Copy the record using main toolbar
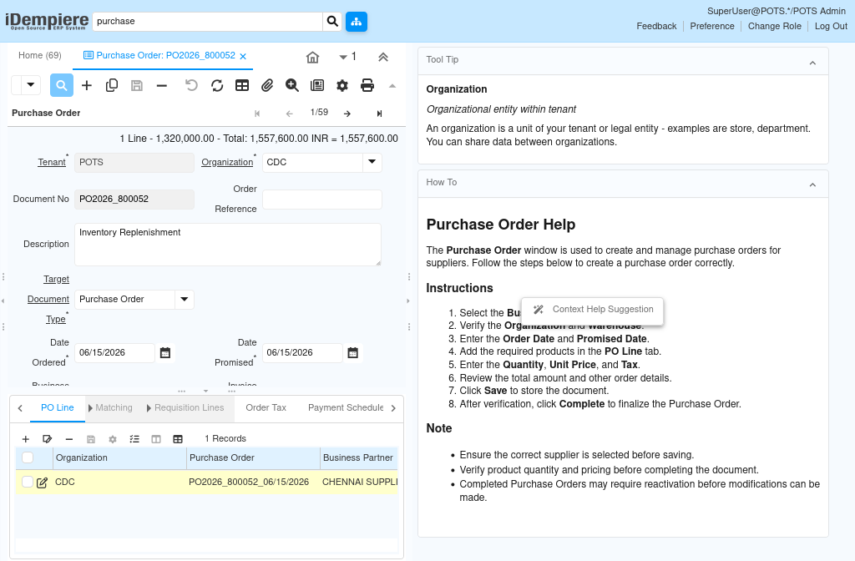The image size is (855, 561). [112, 86]
